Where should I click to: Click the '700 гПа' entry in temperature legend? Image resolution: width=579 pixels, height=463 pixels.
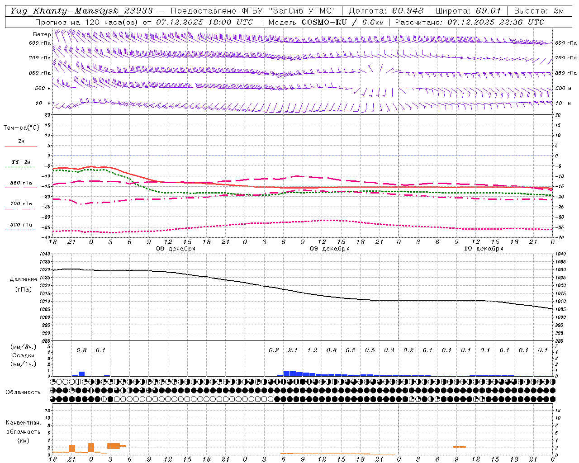click(21, 204)
